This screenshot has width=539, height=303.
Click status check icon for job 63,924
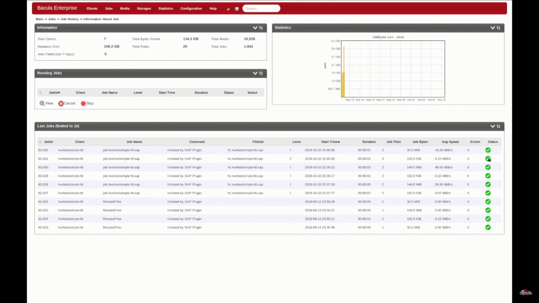488,219
